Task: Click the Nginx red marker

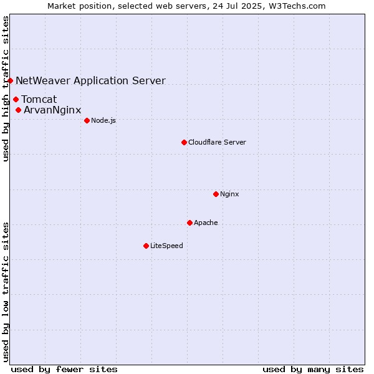Action: click(x=216, y=194)
